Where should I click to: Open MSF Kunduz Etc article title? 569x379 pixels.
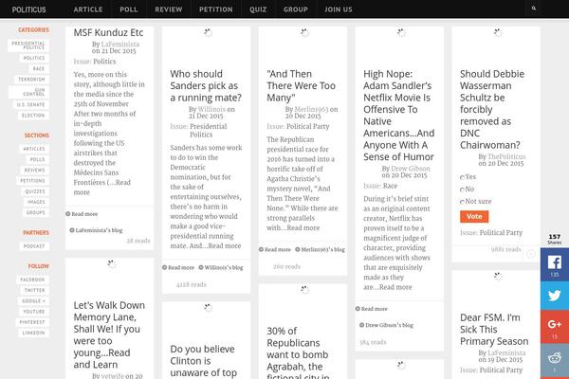point(108,32)
